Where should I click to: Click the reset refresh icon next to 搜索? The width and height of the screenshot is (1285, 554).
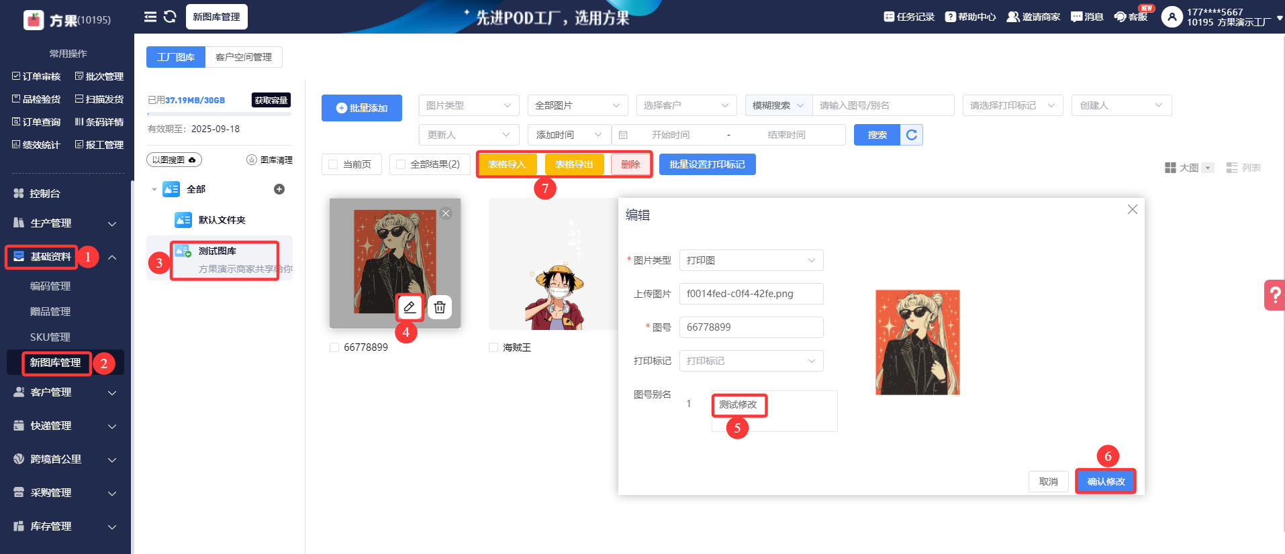click(x=912, y=135)
